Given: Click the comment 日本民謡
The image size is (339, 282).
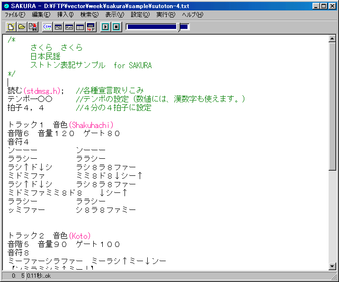Looking at the screenshot, I should 45,56.
